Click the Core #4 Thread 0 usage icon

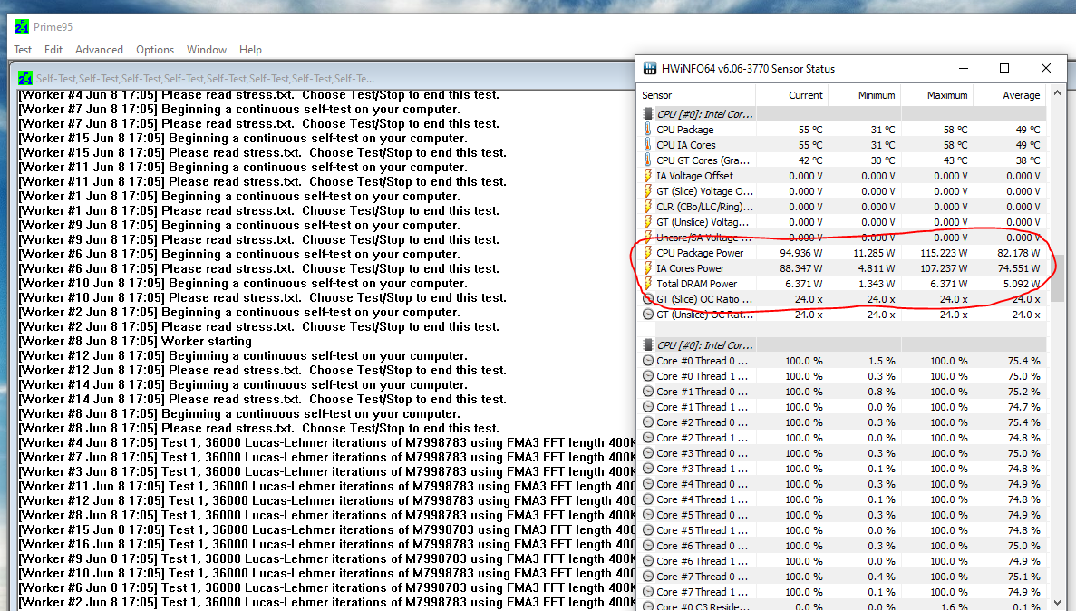point(648,484)
